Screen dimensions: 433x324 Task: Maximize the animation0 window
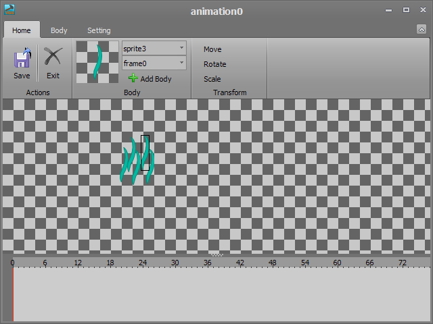[406, 10]
